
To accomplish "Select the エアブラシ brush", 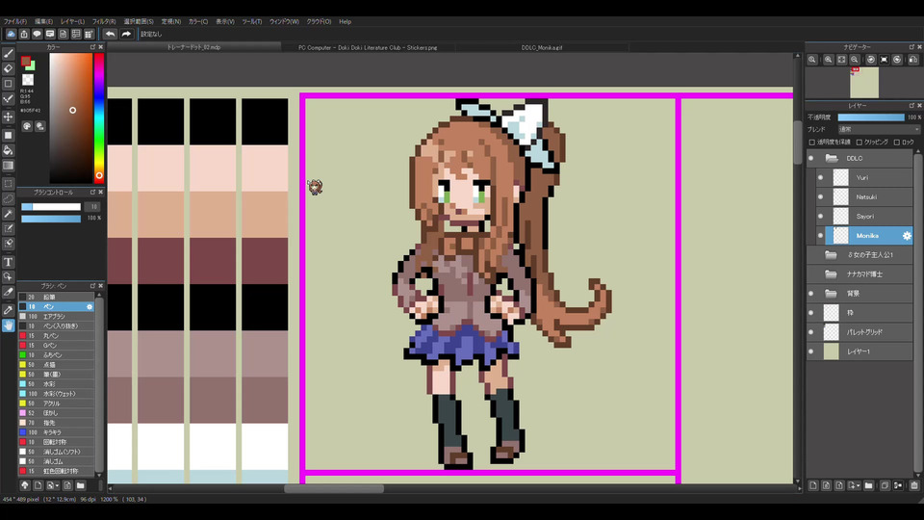I will point(56,317).
